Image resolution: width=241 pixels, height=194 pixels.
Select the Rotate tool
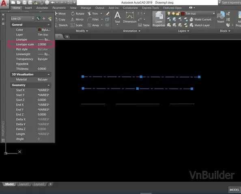pyautogui.click(x=77, y=14)
